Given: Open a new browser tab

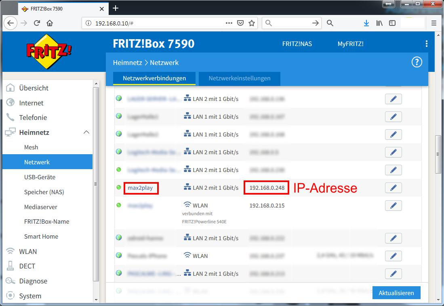Looking at the screenshot, I should click(116, 8).
